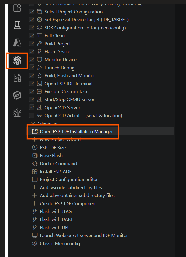The width and height of the screenshot is (186, 257).
Task: Click the lightning icon beside Flash with JTAG
Action: (35, 211)
